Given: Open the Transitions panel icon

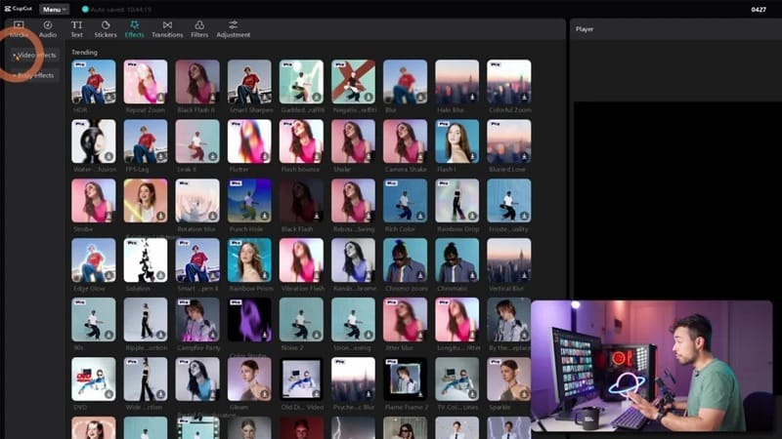Looking at the screenshot, I should click(167, 25).
